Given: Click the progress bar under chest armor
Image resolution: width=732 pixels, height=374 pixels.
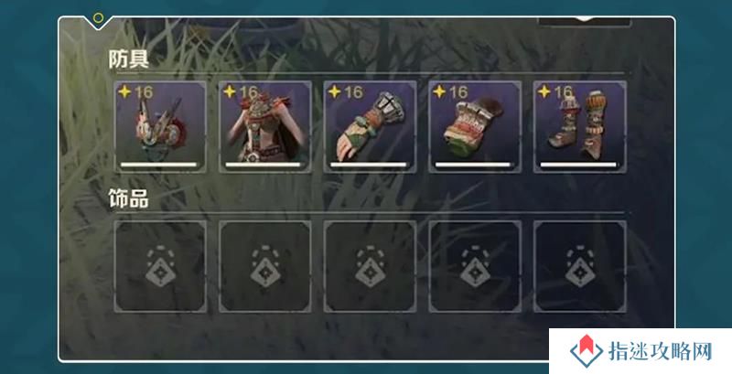Looking at the screenshot, I should coord(263,165).
